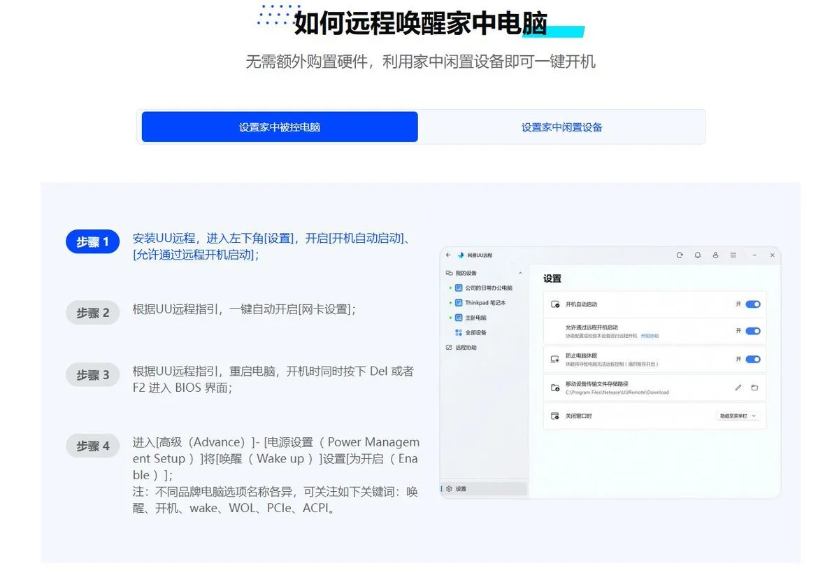Open the 隐藏至菜单栏 dropdown
The height and width of the screenshot is (573, 839).
pos(738,416)
